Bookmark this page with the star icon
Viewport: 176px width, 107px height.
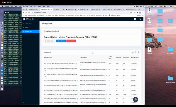(x=131, y=13)
